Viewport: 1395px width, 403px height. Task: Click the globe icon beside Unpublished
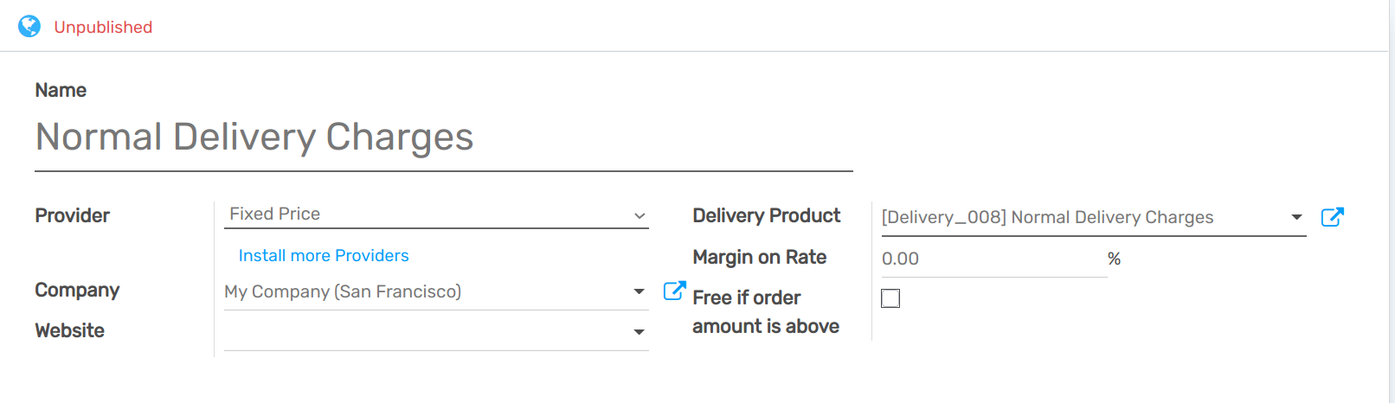29,27
